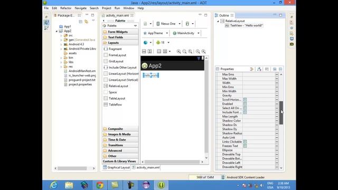
Task: Expand the Text Fields palette category
Action: (x=120, y=37)
